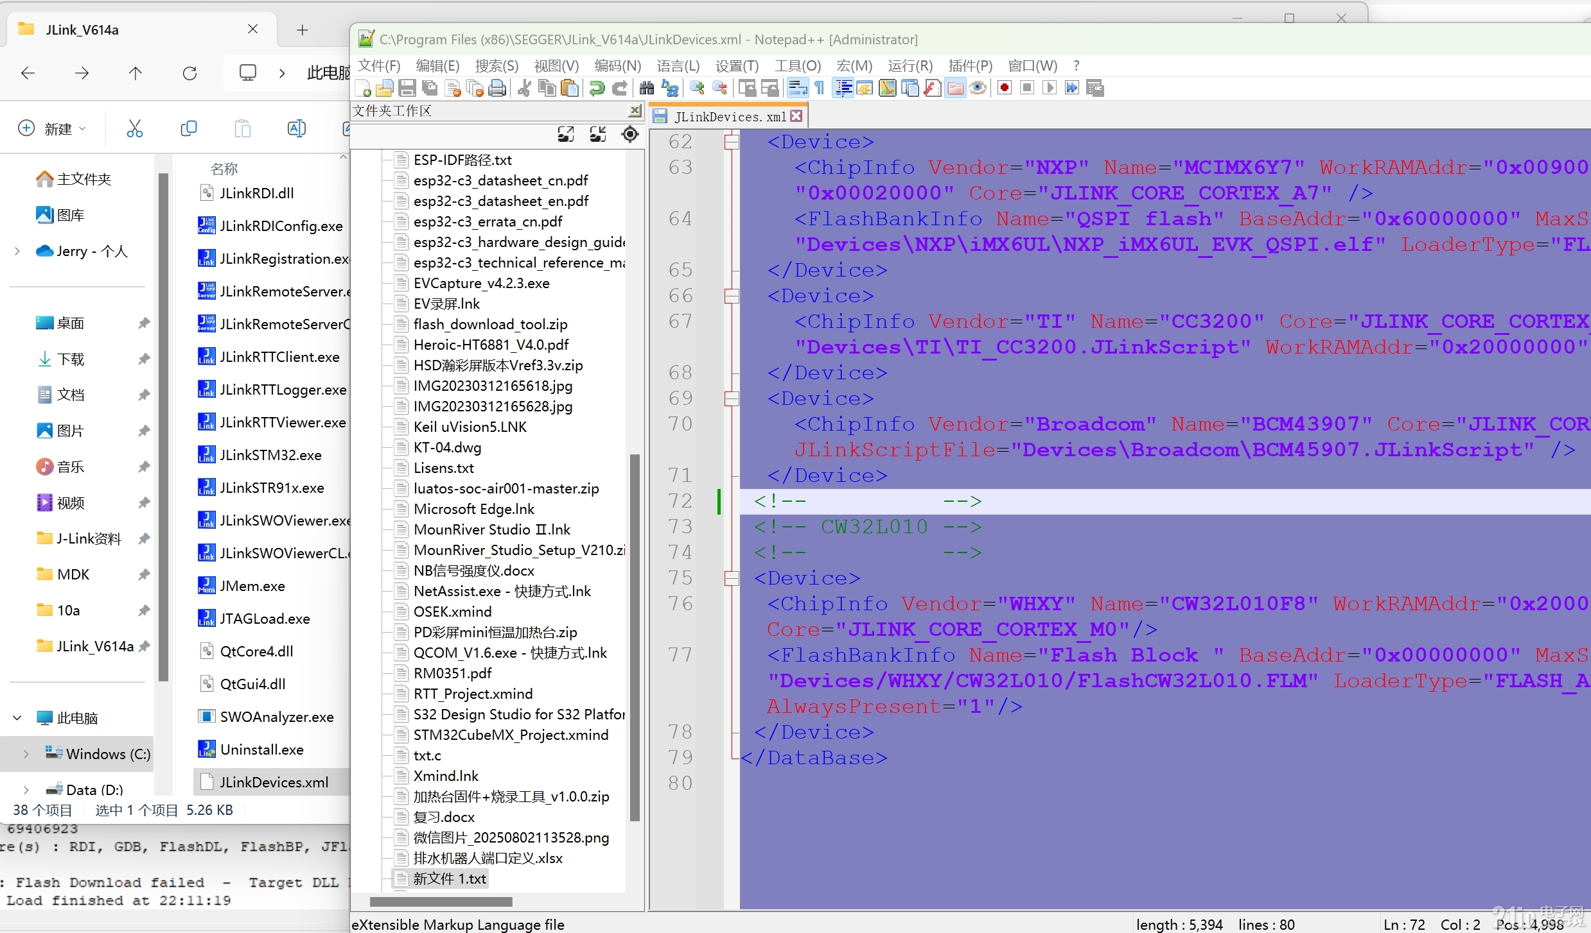Toggle the Document Map panel

[x=887, y=88]
